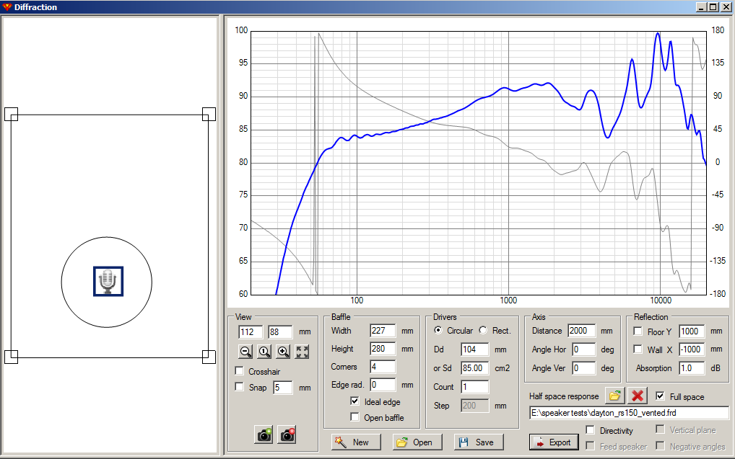Click the Angle Ver field
735x459 pixels.
[x=583, y=368]
